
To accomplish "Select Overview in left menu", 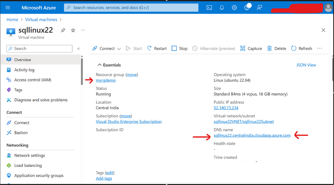I will pos(40,60).
